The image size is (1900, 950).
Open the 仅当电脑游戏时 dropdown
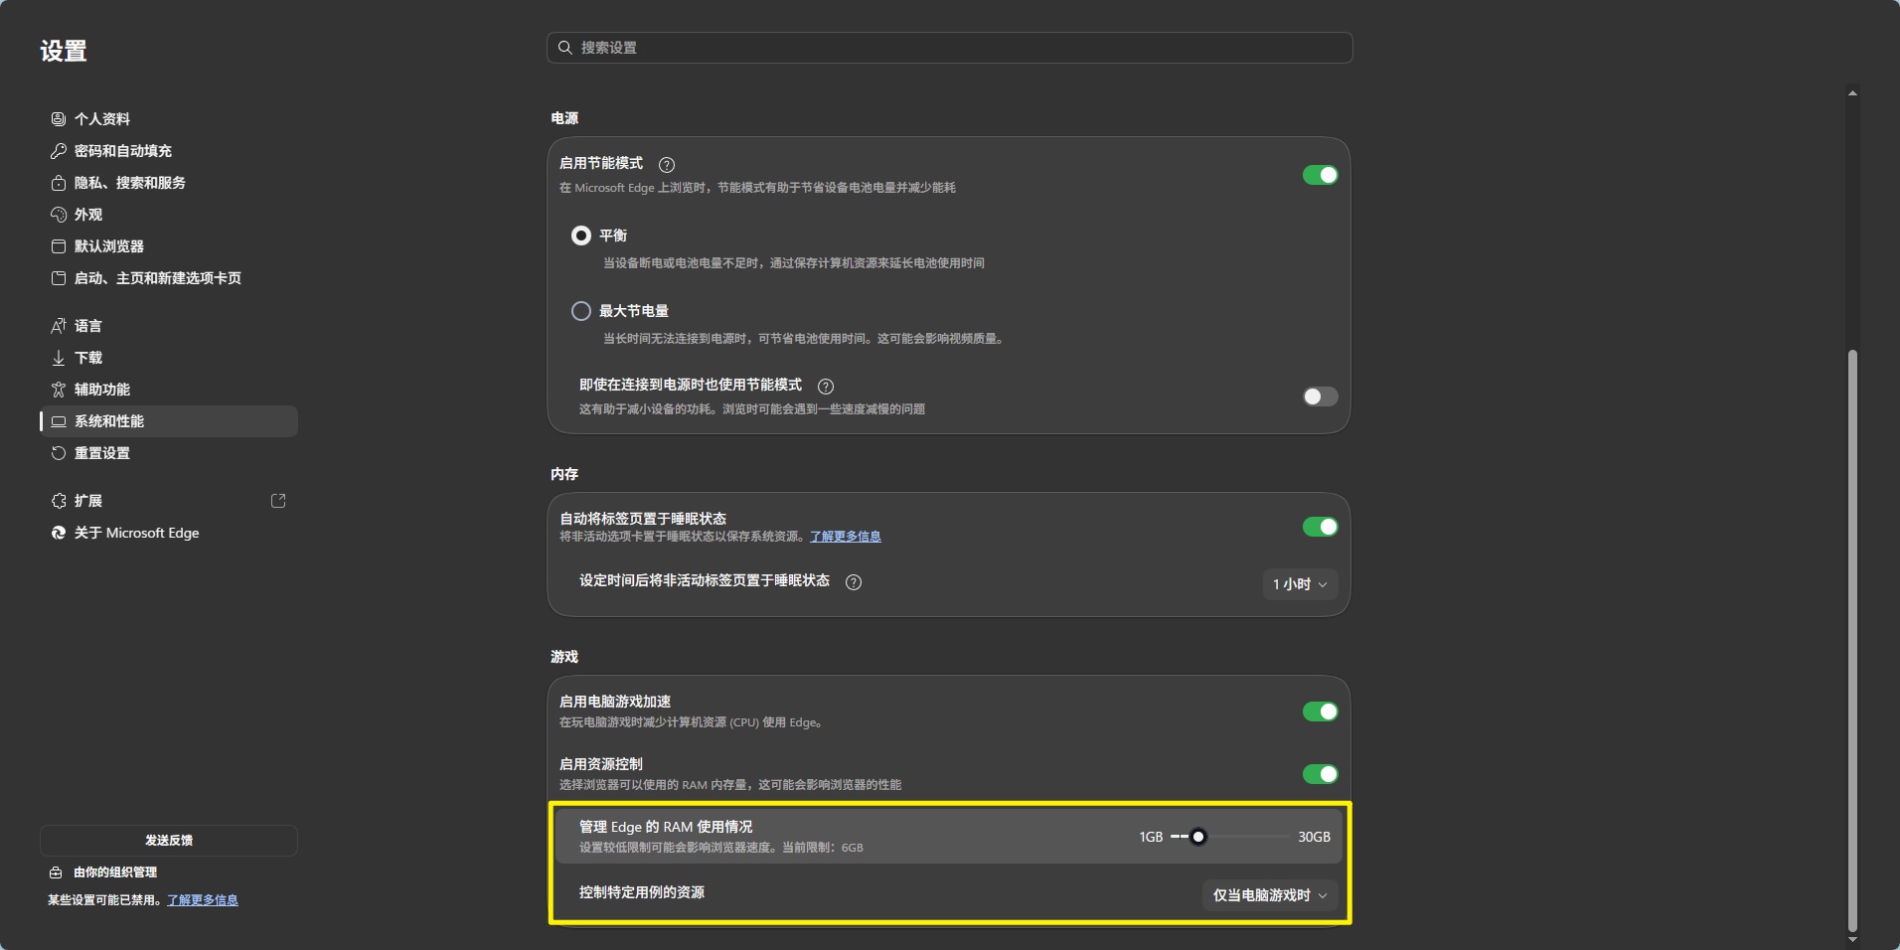click(1270, 895)
